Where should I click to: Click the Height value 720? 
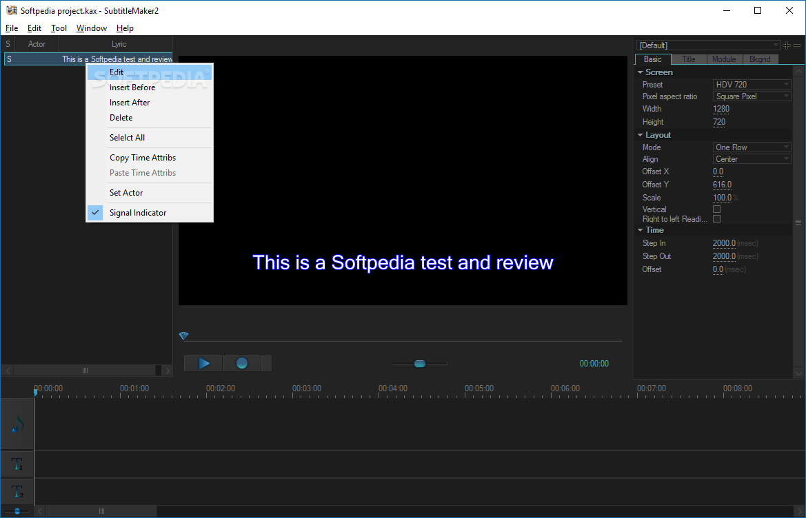click(719, 122)
